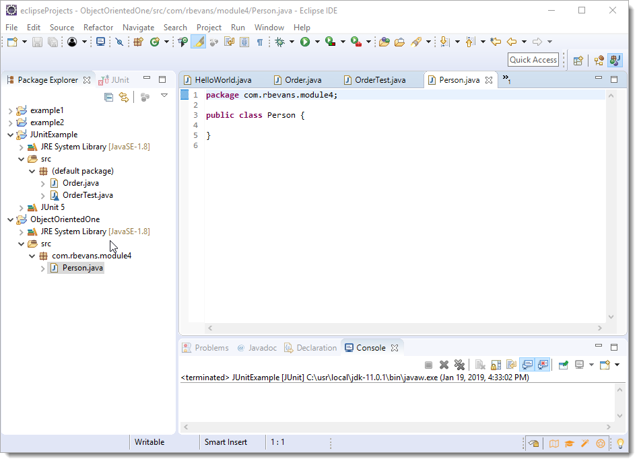Toggle Pin Console icon

point(564,365)
